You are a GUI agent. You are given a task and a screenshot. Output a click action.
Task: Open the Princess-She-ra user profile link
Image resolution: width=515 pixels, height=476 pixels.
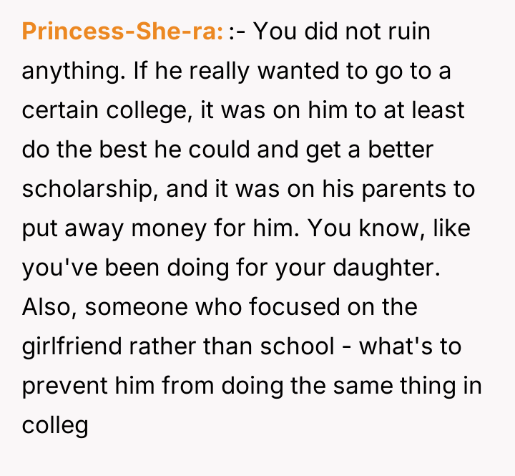(x=123, y=31)
